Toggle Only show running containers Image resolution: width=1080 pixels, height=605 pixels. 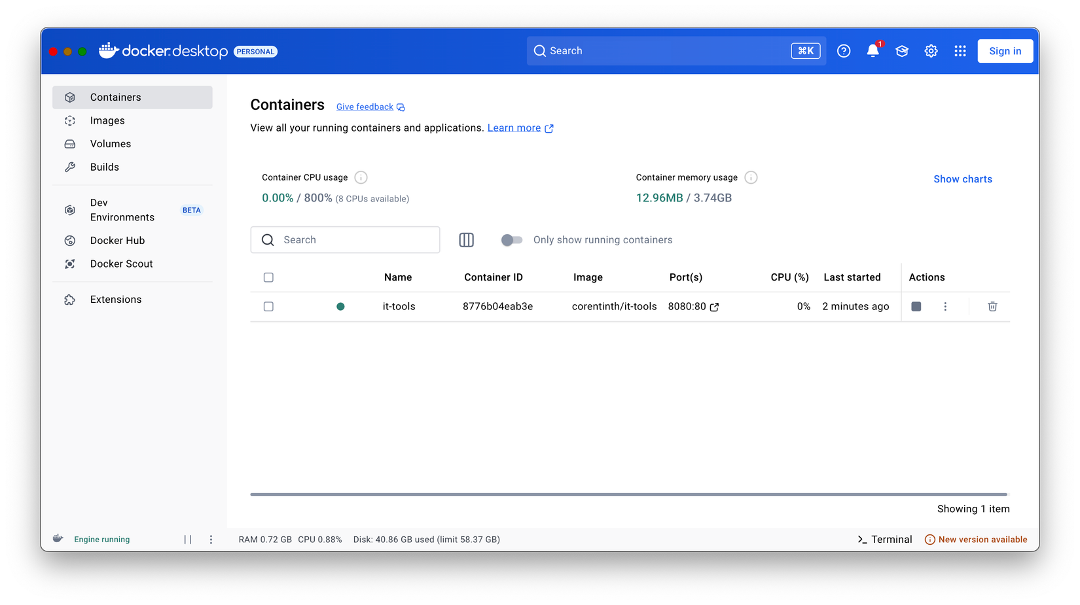click(512, 240)
